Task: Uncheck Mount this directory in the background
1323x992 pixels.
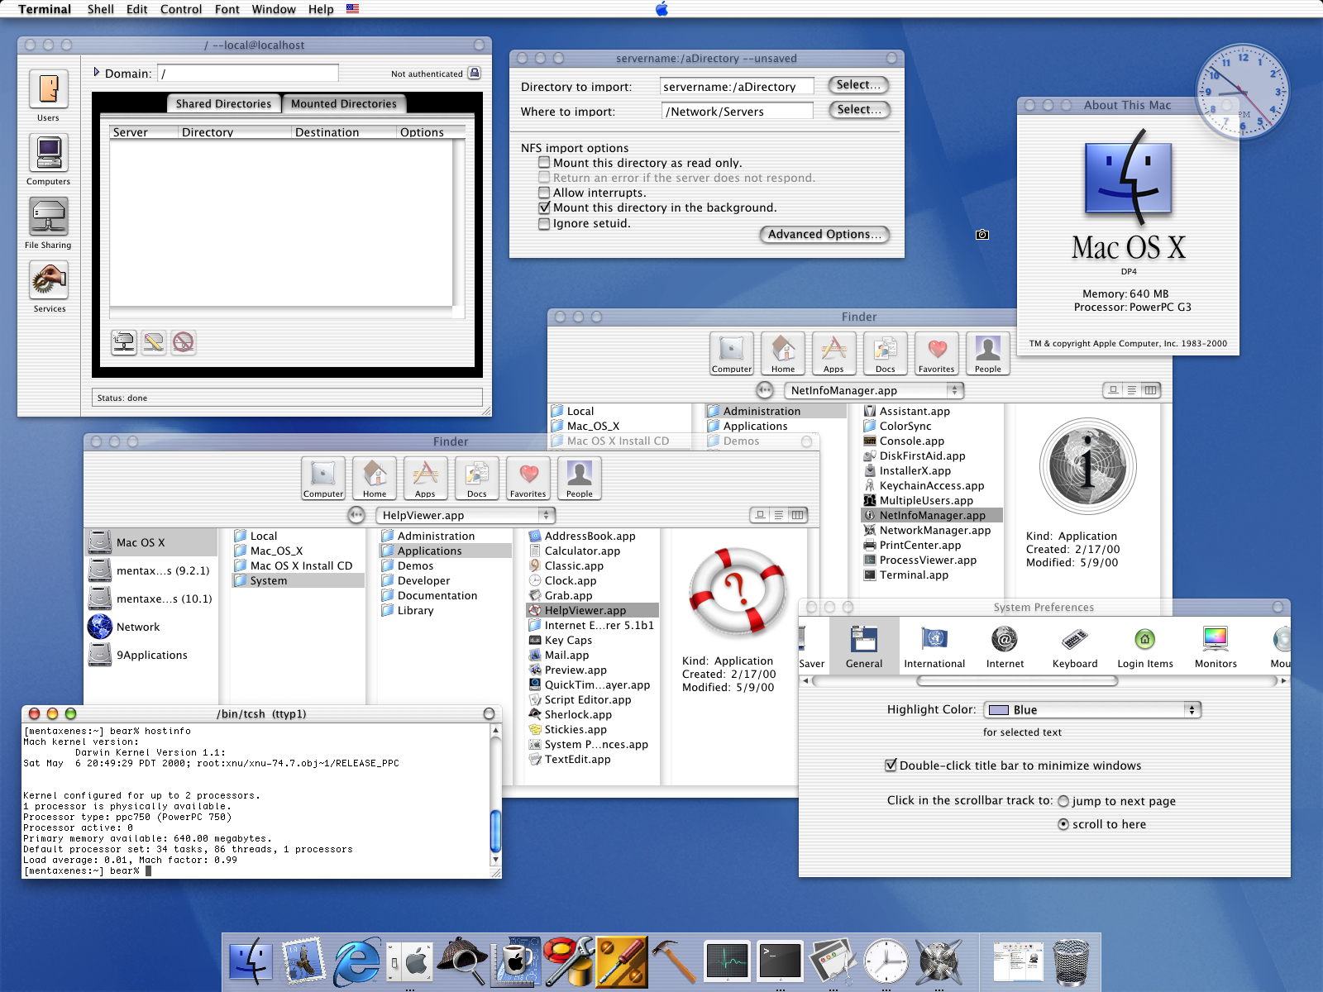Action: point(544,207)
